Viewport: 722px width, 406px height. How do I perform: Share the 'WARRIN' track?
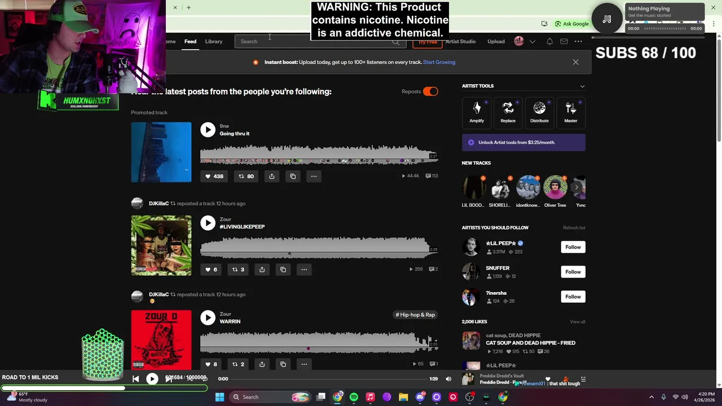tap(262, 364)
